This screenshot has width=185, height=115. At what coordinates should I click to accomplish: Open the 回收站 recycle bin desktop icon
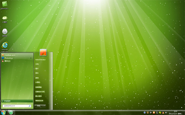coord(5,33)
